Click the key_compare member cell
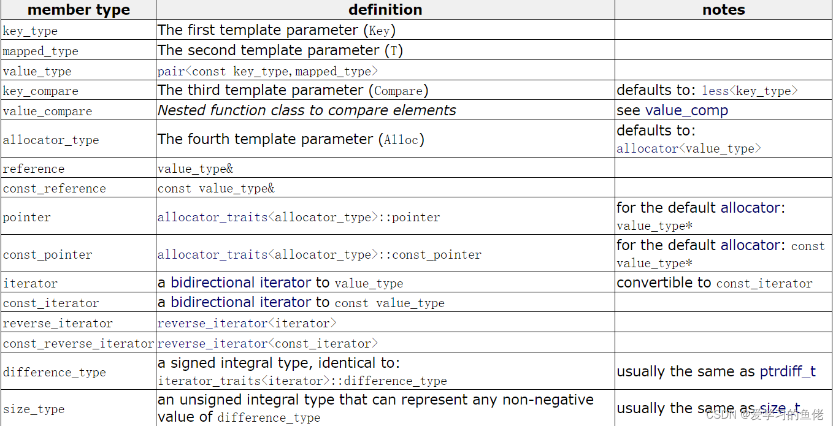The width and height of the screenshot is (833, 426). (40, 91)
